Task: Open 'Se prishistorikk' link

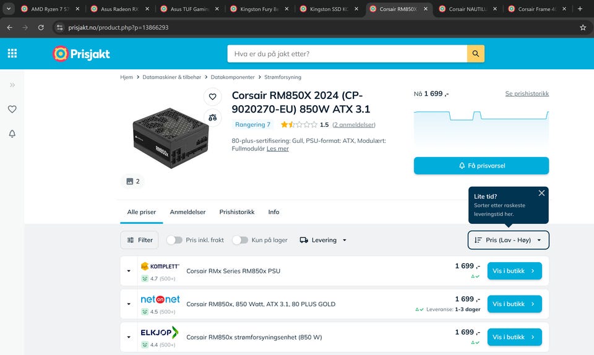Action: point(527,93)
